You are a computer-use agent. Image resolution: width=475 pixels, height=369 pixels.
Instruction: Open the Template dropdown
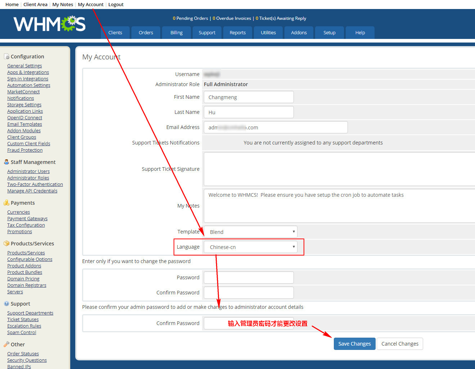click(x=251, y=232)
